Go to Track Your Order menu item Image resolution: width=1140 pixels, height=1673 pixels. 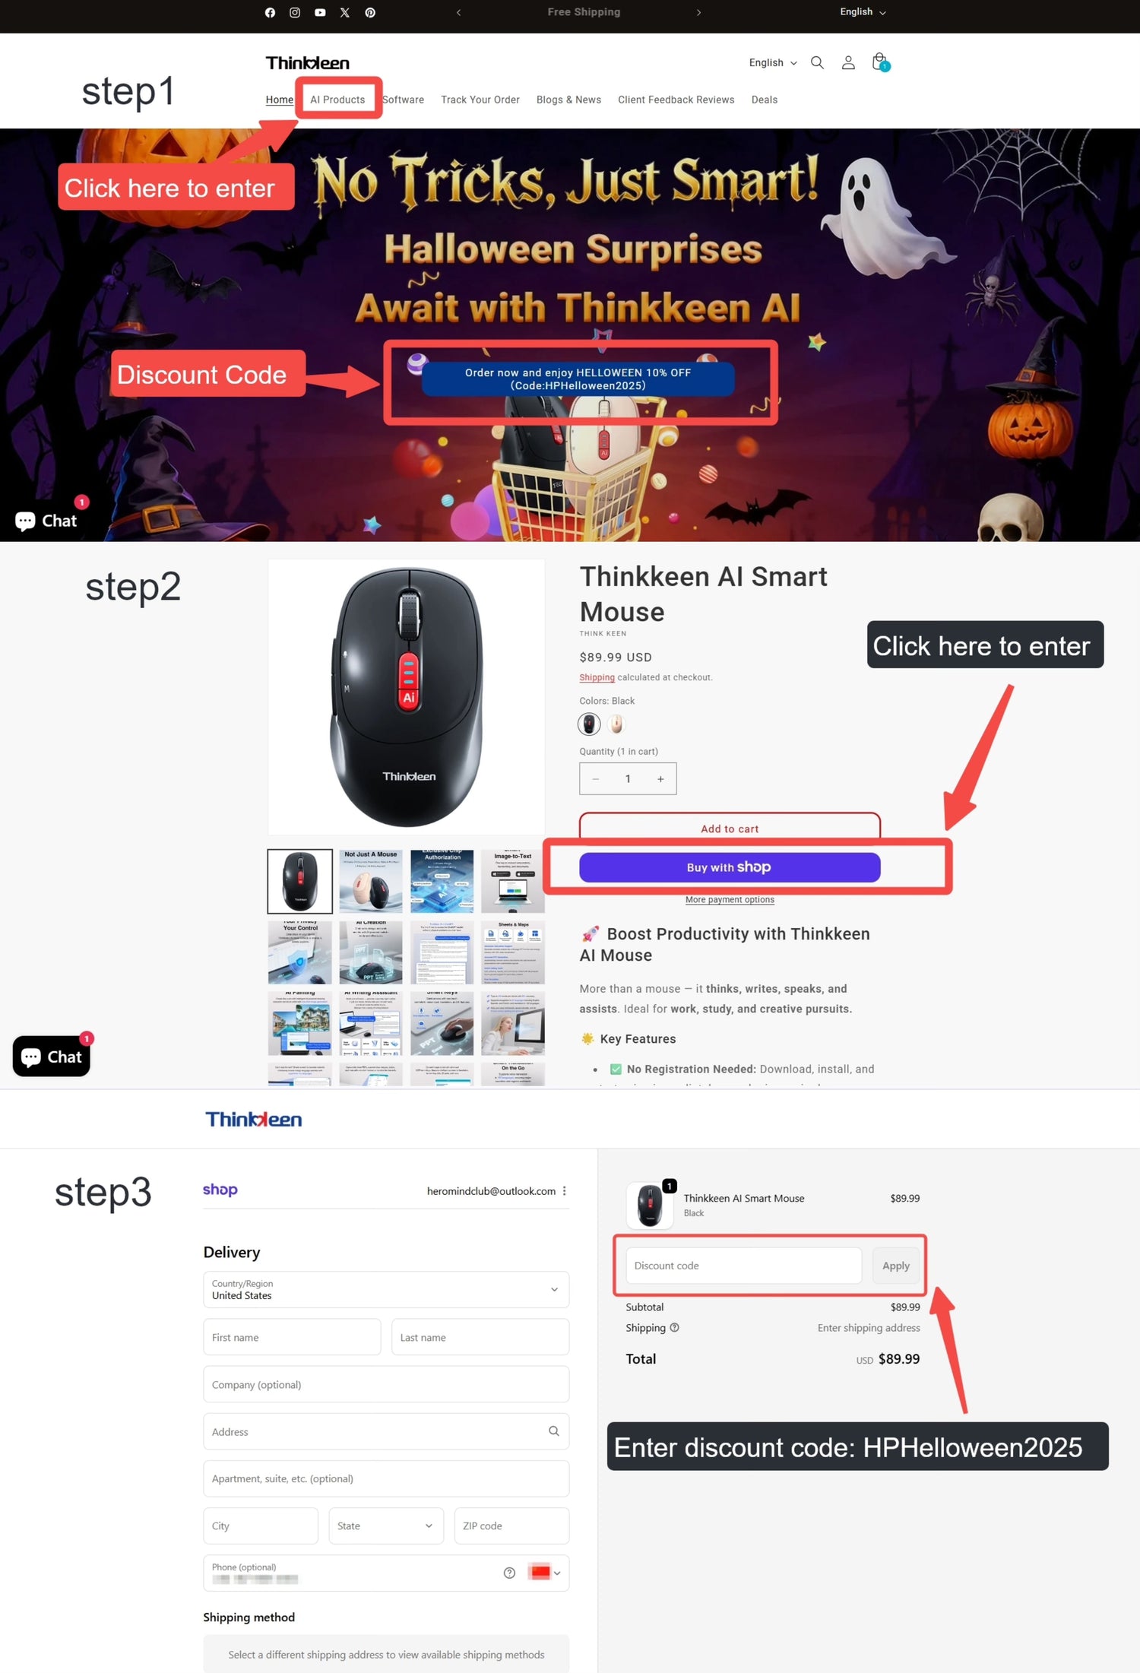[x=480, y=100]
